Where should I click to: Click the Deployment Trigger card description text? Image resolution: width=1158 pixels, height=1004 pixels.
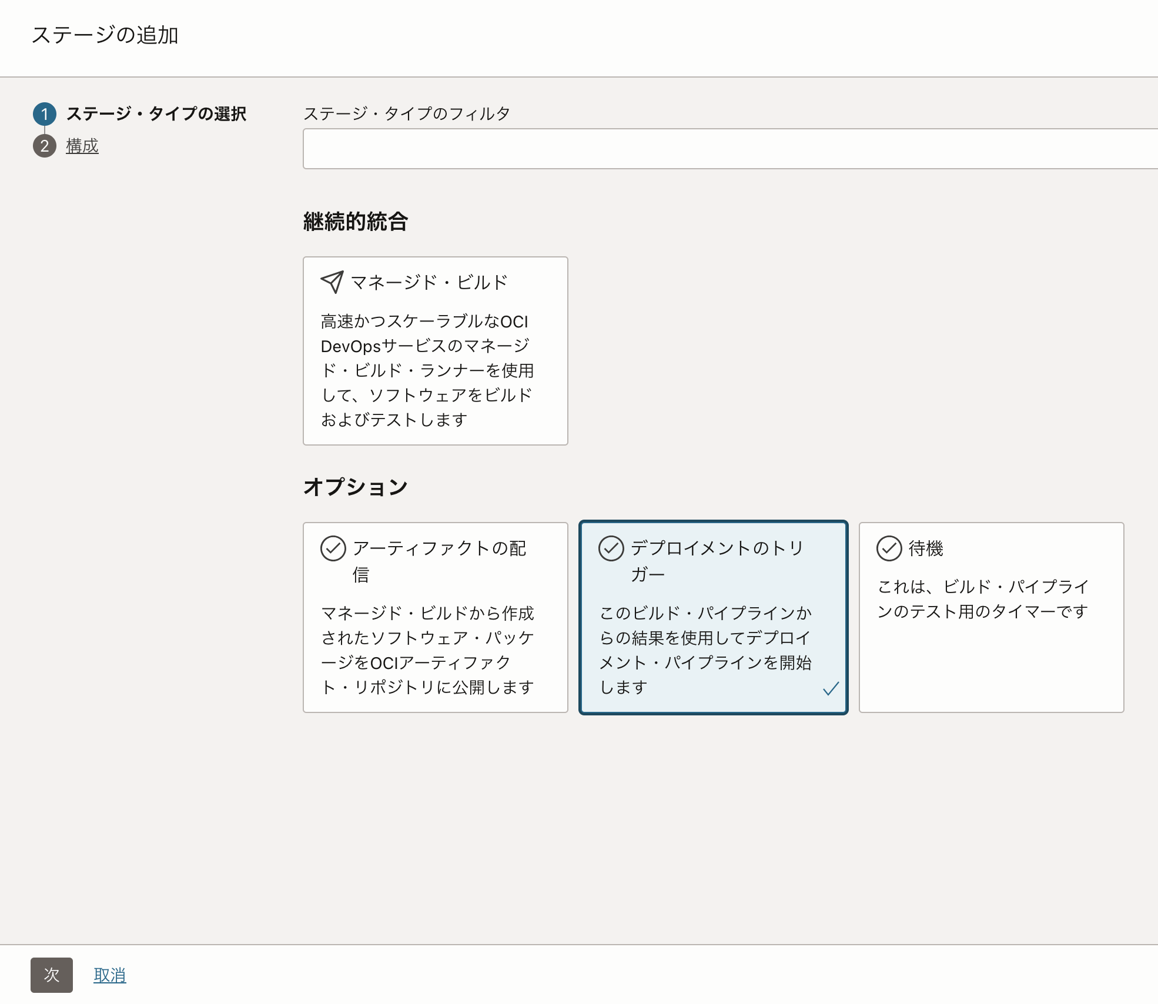click(705, 650)
